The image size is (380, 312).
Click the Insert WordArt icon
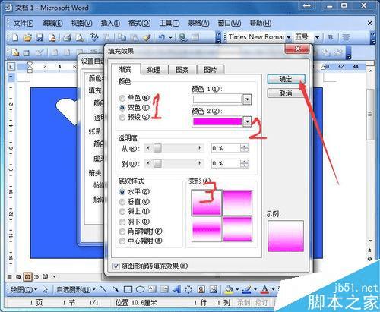pos(176,289)
